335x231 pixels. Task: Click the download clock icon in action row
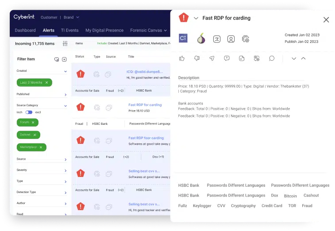click(x=242, y=58)
